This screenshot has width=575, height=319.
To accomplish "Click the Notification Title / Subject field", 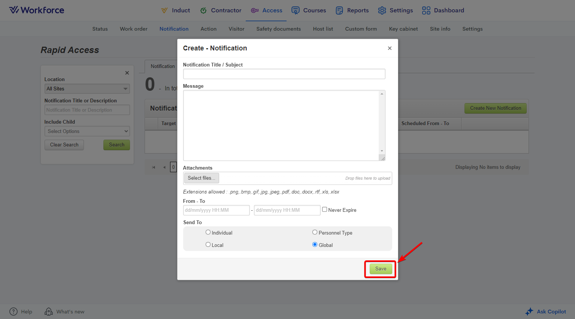I will click(x=284, y=74).
